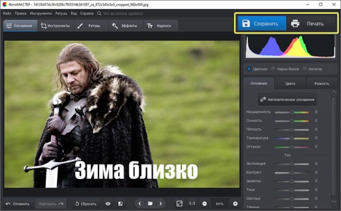Click the Печать print button

(x=311, y=23)
